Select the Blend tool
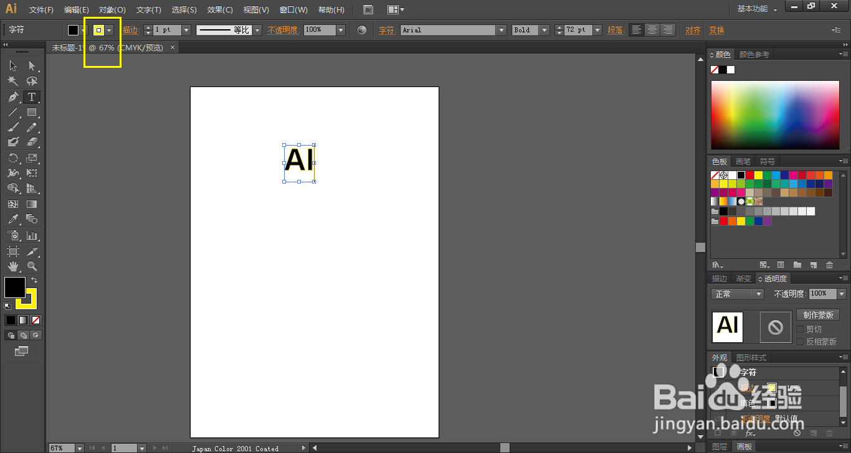This screenshot has width=851, height=453. coord(32,219)
